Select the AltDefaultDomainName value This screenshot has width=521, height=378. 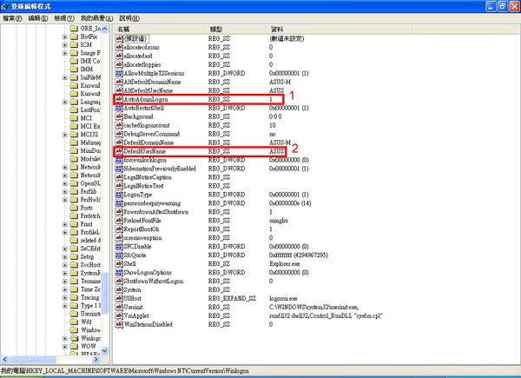[x=152, y=82]
